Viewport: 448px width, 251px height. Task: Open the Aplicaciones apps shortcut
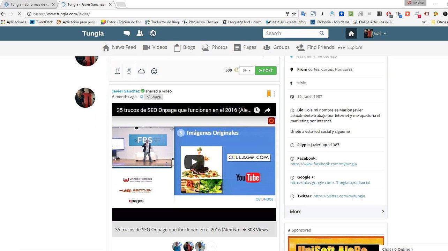click(14, 22)
